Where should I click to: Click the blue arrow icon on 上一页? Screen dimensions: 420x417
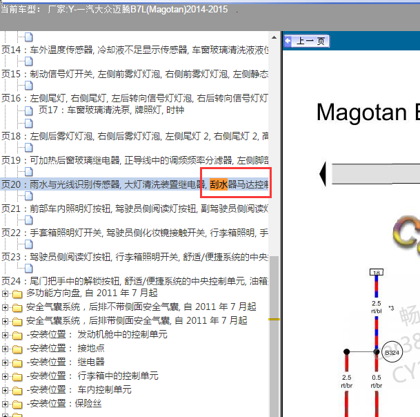tap(288, 41)
